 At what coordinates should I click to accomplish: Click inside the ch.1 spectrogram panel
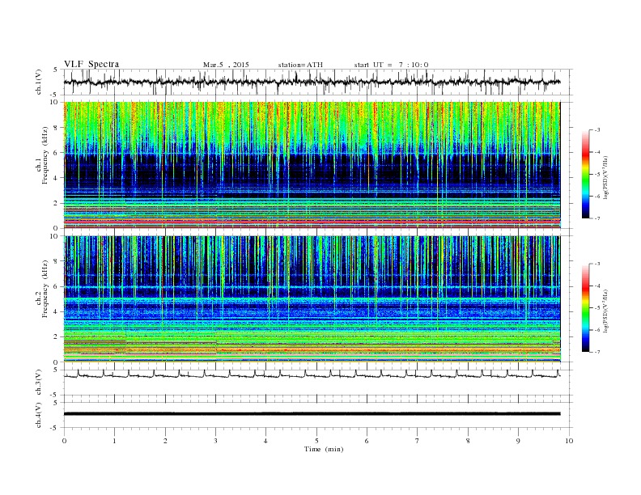pos(312,165)
